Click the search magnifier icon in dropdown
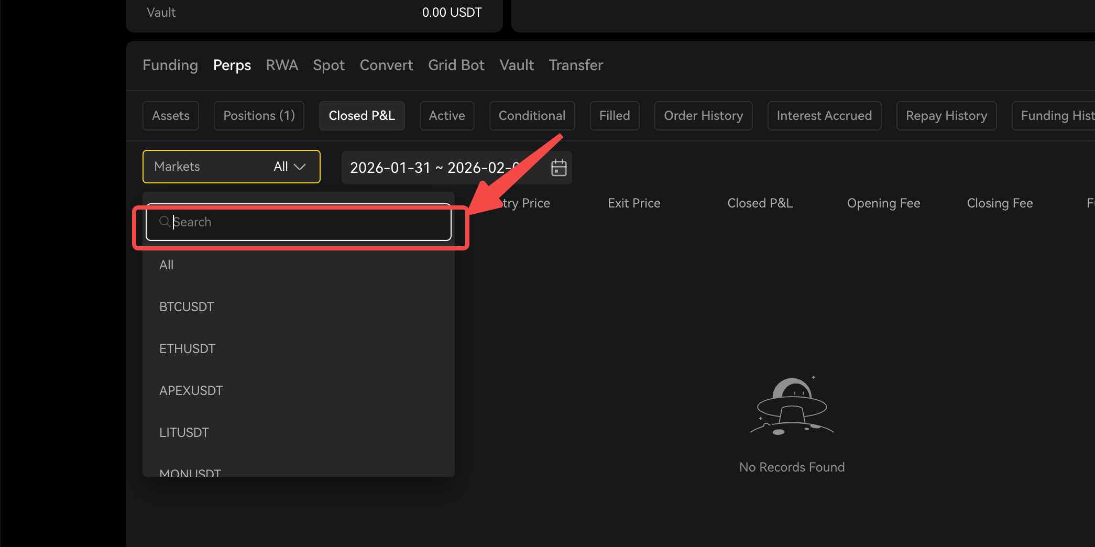 pos(165,222)
